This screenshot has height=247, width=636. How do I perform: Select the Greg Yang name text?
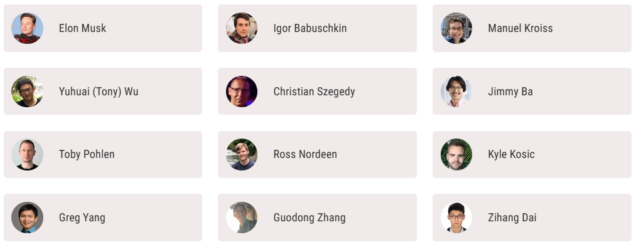[82, 218]
